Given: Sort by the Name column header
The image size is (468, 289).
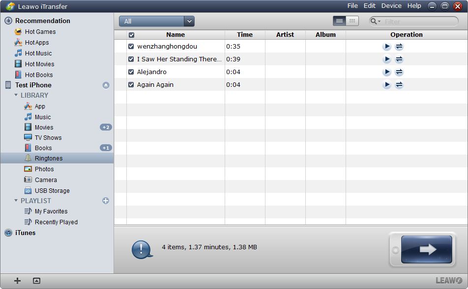Looking at the screenshot, I should (x=175, y=34).
